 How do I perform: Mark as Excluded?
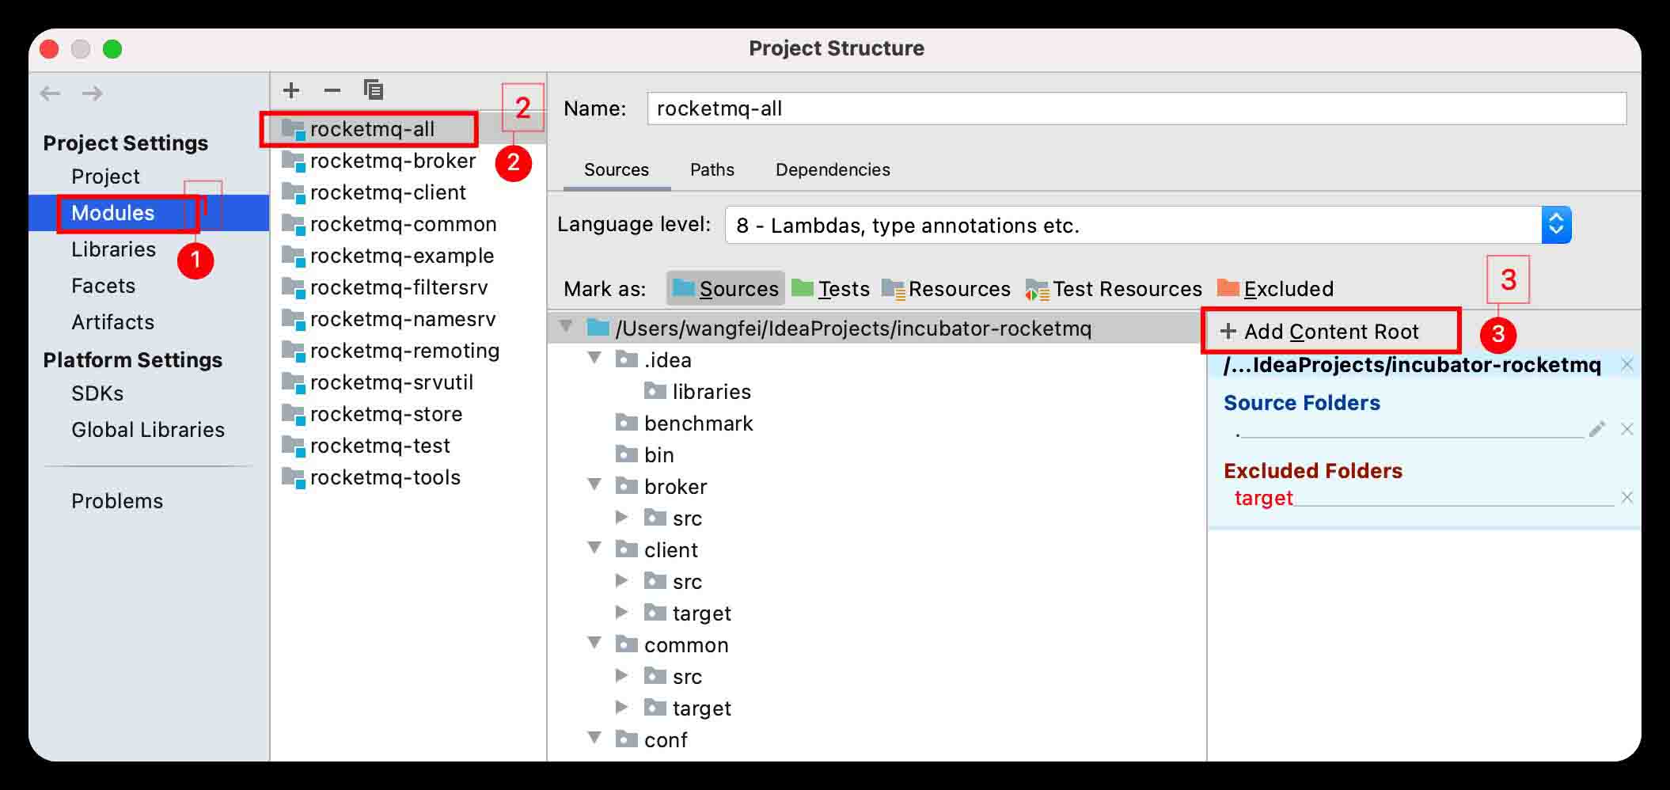point(1275,289)
